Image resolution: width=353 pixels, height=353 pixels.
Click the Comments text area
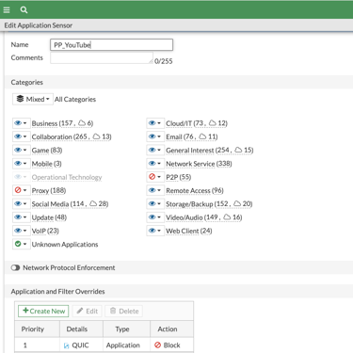pyautogui.click(x=102, y=57)
